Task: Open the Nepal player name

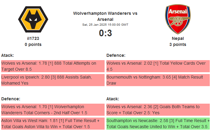Action: [x=178, y=38]
